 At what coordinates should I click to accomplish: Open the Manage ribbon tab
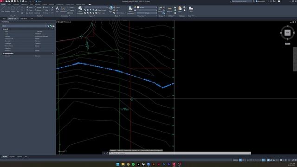pos(38,4)
